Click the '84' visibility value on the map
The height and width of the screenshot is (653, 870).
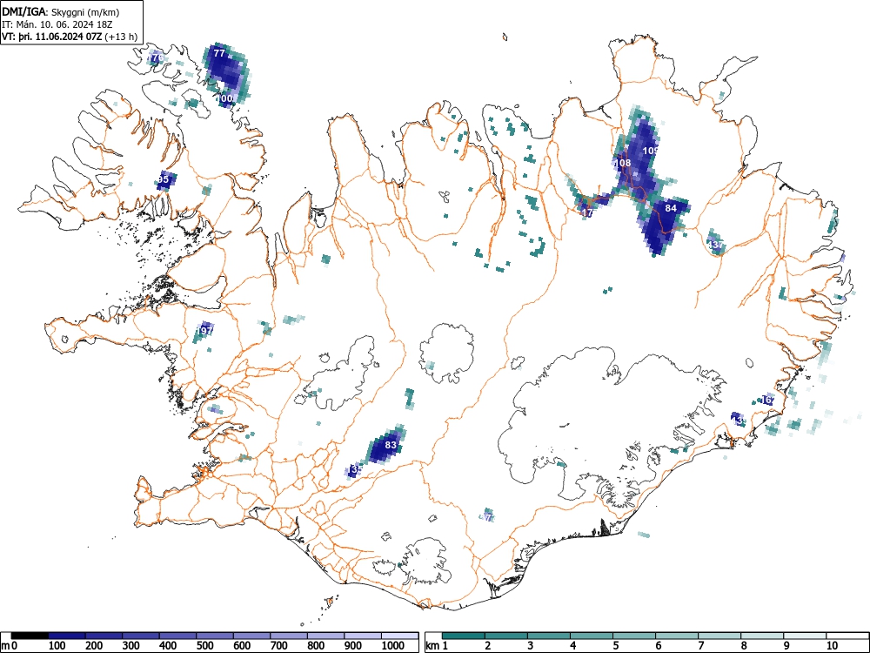click(x=671, y=208)
